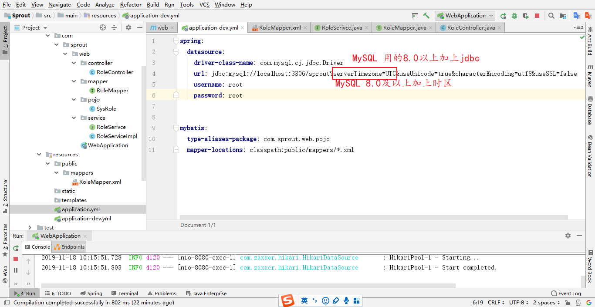Select RoleServiceImpl in project tree
595x307 pixels.
117,136
